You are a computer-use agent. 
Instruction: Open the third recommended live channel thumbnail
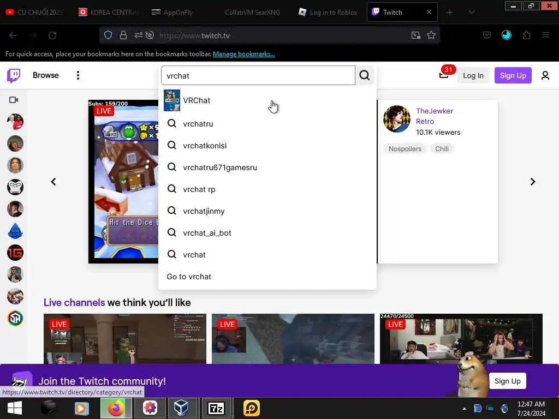461,339
